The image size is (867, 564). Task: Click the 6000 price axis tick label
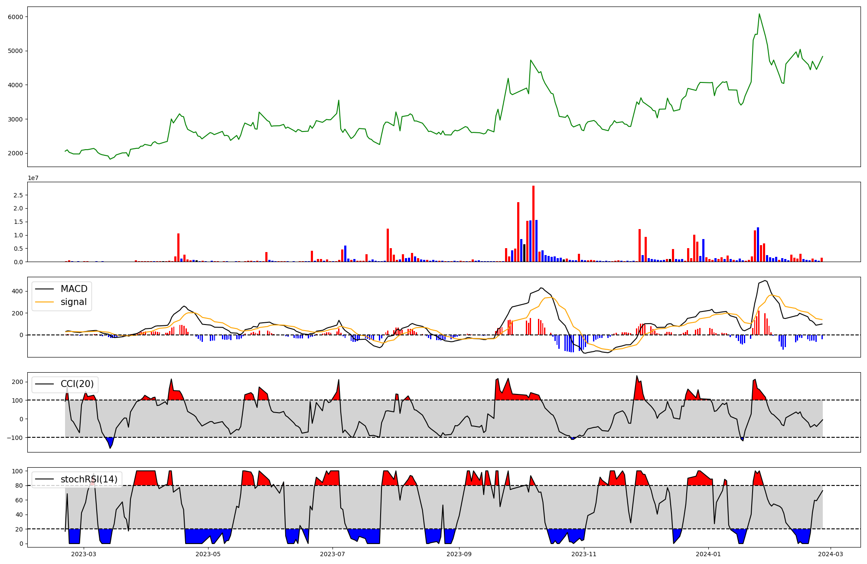tap(16, 16)
